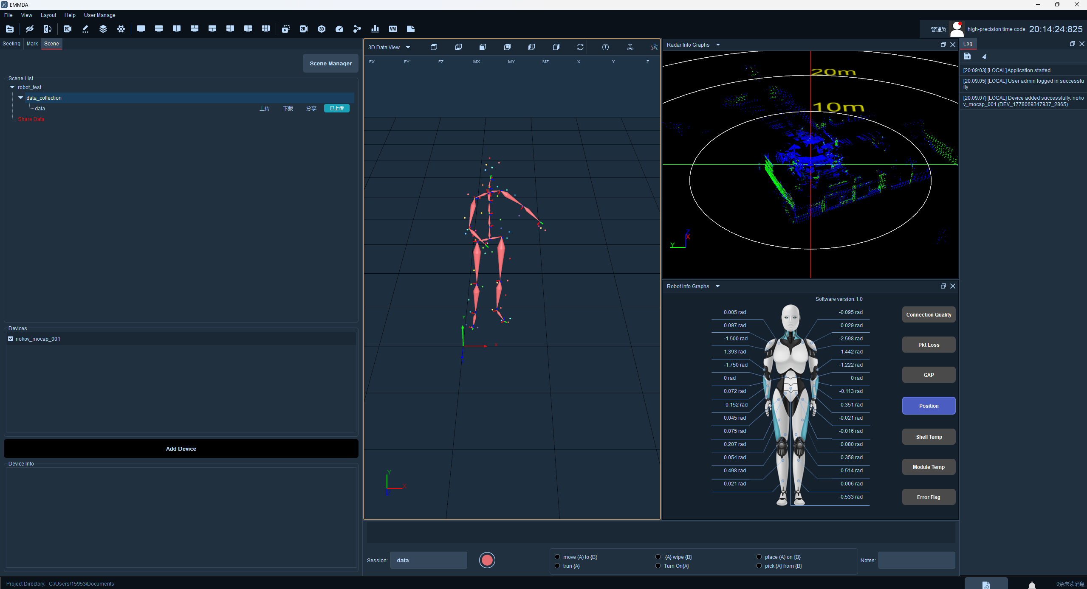Open the VM toolbar icon
The height and width of the screenshot is (589, 1087).
(x=393, y=29)
